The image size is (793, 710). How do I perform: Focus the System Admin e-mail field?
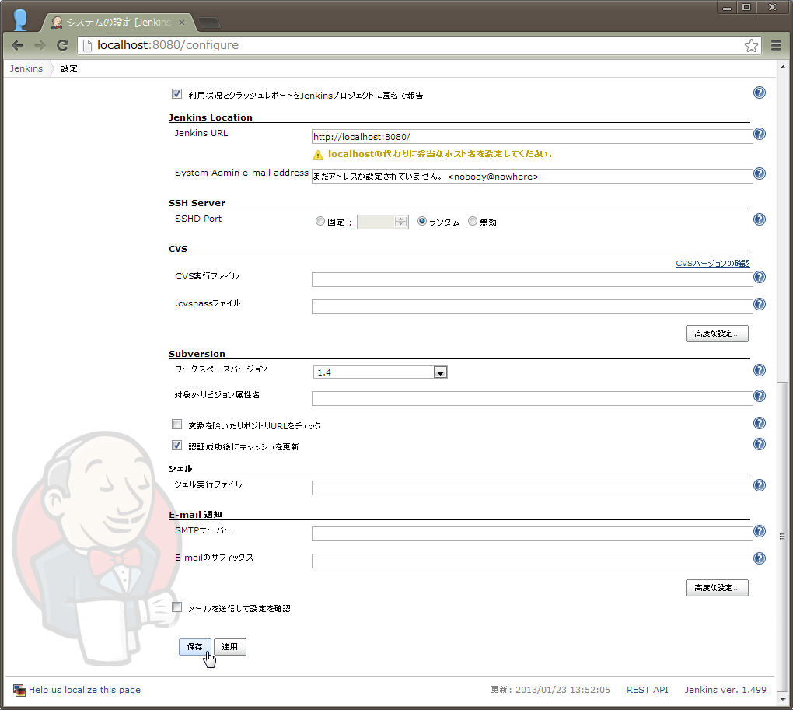point(532,177)
